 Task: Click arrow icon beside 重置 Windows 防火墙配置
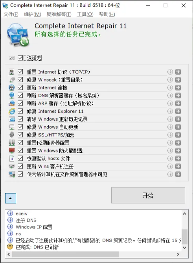(178, 151)
